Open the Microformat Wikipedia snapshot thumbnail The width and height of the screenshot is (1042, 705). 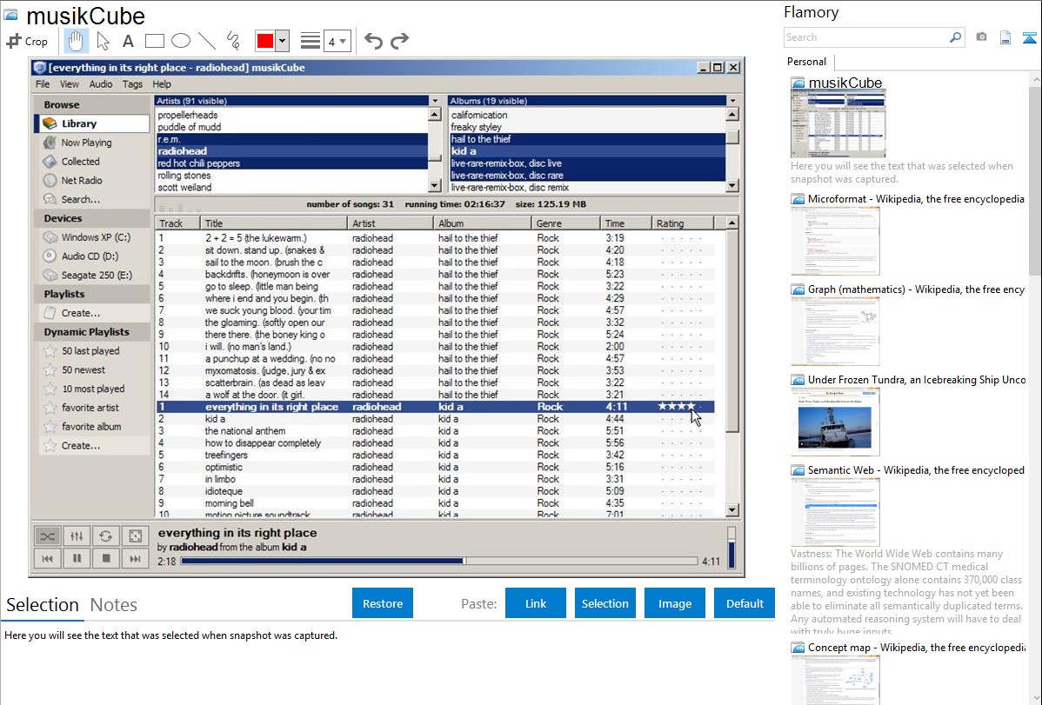[x=835, y=240]
